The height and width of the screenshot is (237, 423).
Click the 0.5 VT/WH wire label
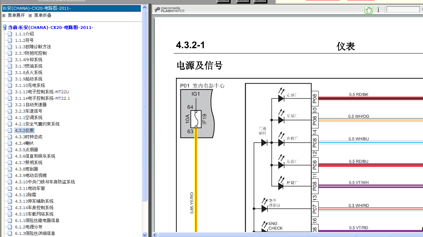(359, 183)
